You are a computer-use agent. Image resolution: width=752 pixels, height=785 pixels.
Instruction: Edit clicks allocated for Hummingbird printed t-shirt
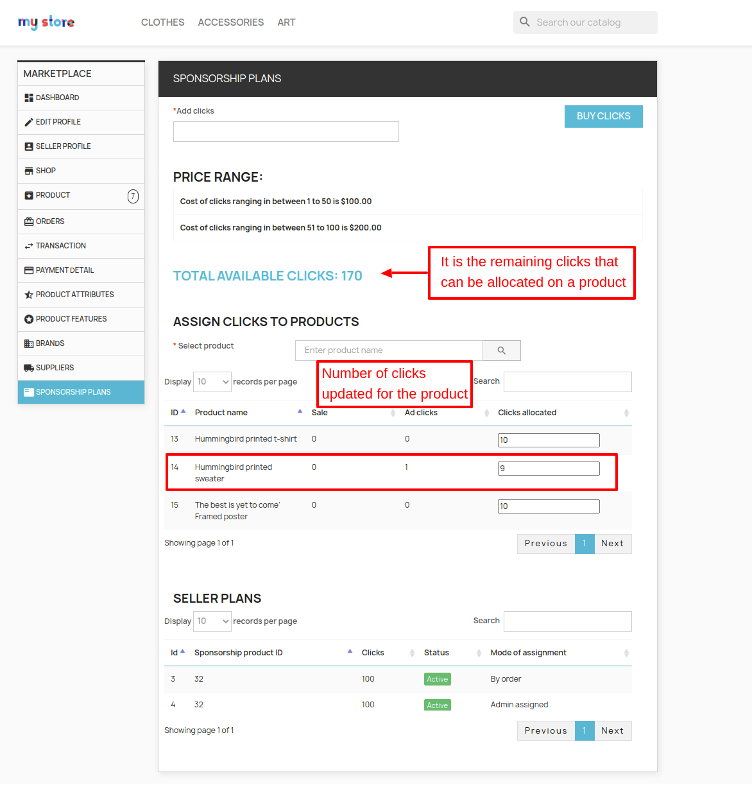click(x=549, y=440)
